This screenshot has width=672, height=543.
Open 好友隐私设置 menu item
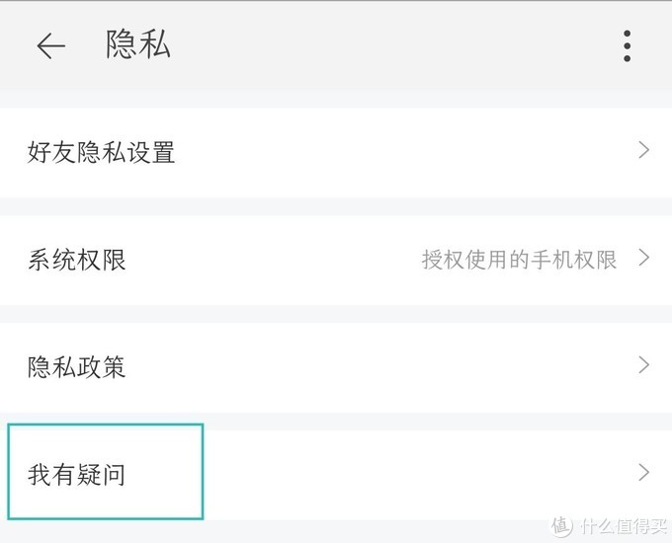102,153
